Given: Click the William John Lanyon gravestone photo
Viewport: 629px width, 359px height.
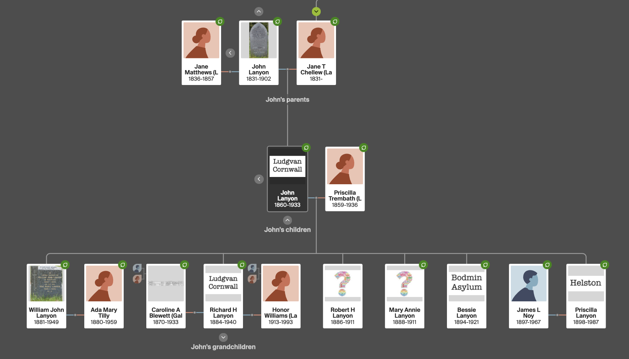Looking at the screenshot, I should pos(46,283).
